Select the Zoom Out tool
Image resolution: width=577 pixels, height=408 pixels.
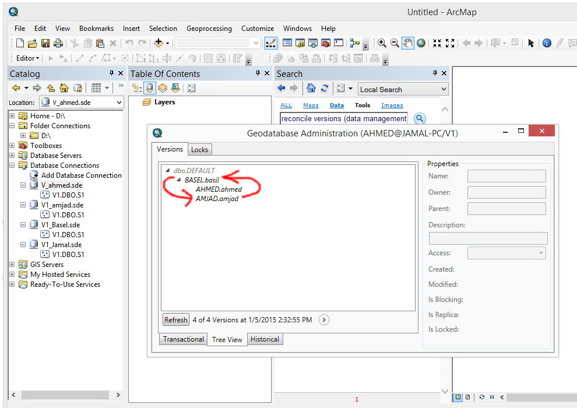tap(395, 43)
